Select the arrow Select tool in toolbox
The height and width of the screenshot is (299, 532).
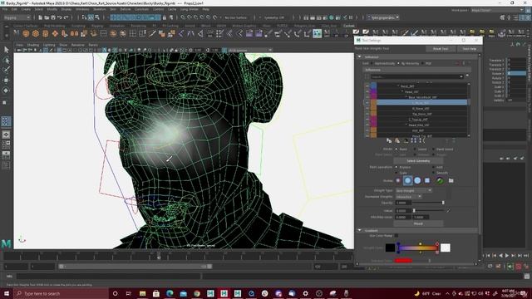(6, 50)
